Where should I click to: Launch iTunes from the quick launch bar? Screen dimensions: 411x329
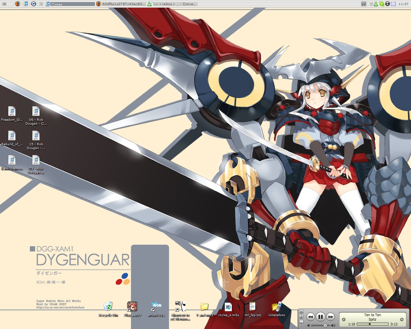pos(26,4)
